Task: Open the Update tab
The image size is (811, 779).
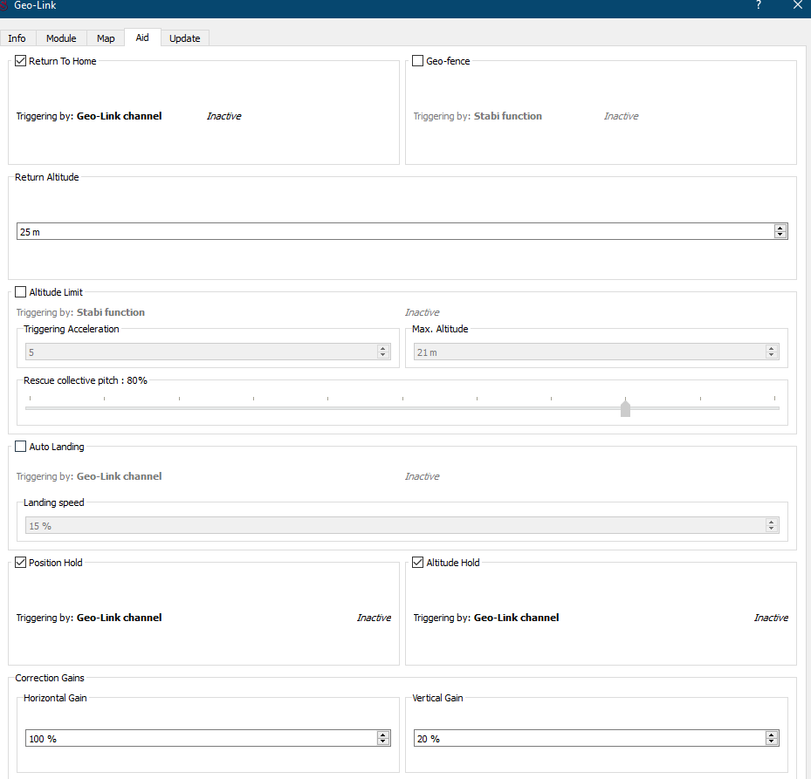Action: point(184,38)
